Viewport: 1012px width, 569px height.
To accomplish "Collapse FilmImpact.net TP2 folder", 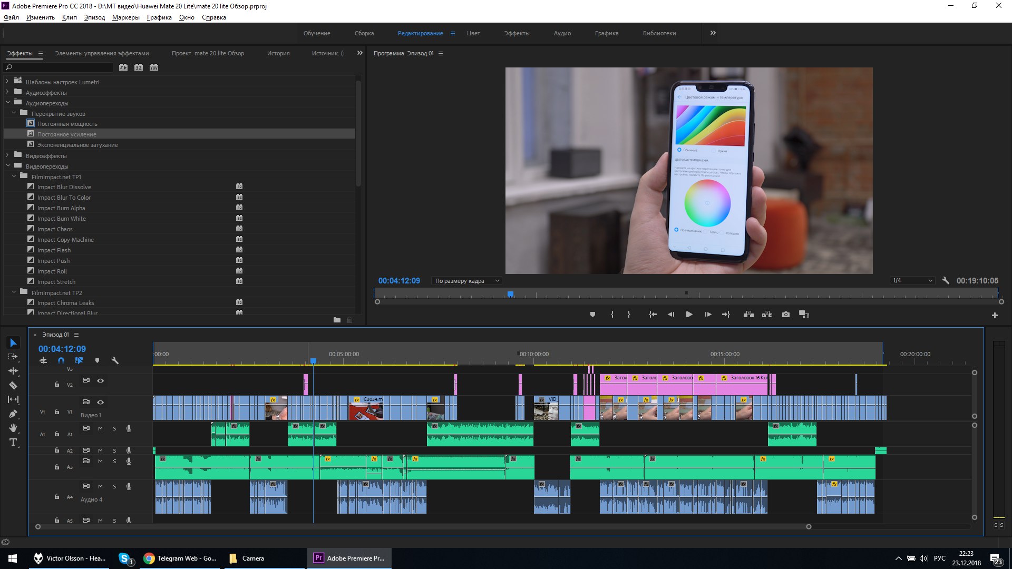I will click(14, 292).
